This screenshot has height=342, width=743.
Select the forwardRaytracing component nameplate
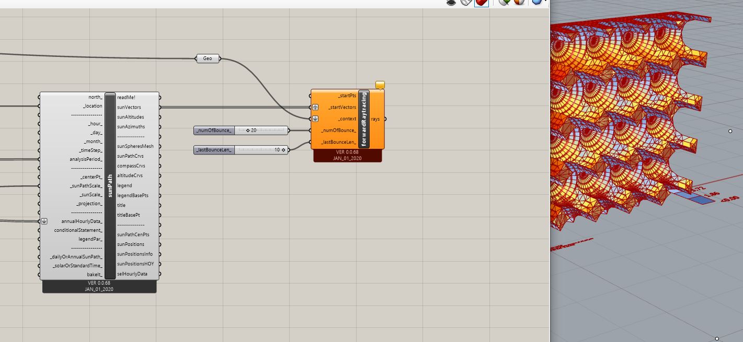click(364, 117)
